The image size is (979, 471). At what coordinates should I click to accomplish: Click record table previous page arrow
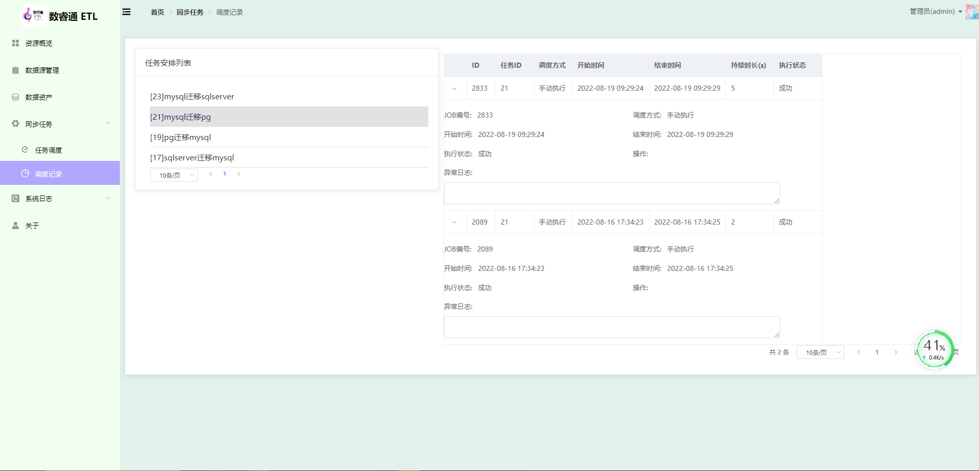(859, 352)
